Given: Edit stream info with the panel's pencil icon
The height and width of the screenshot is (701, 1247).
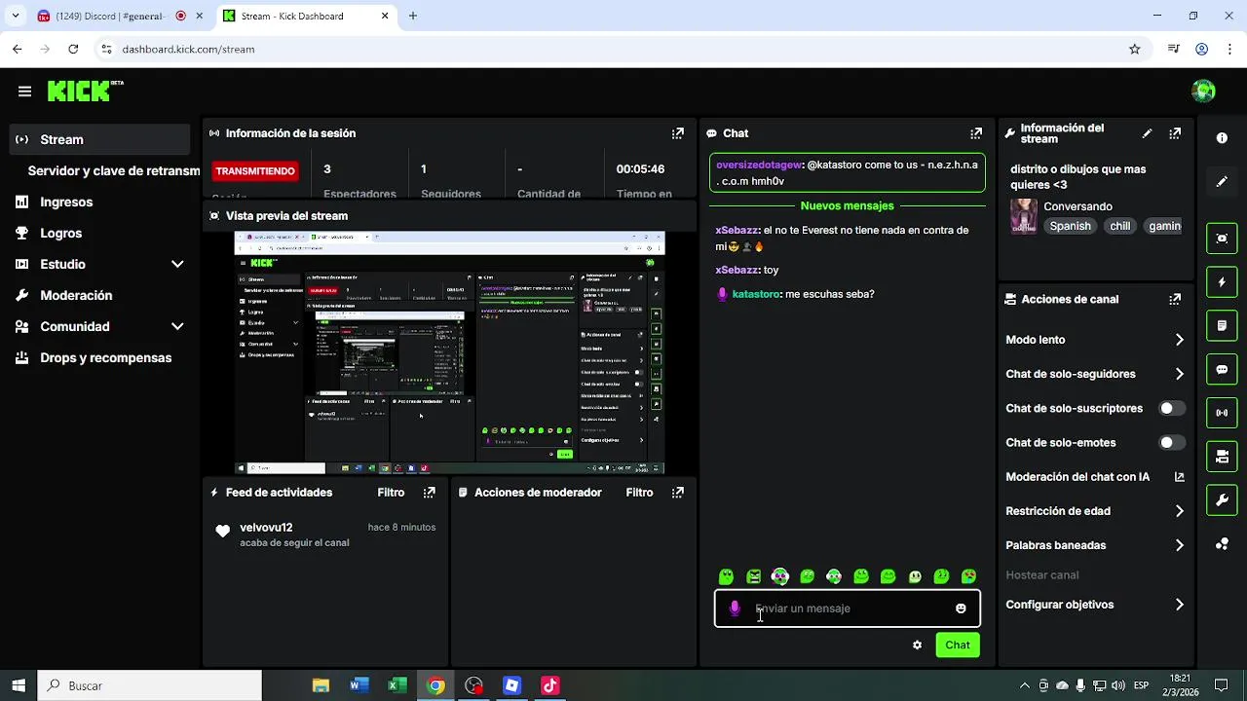Looking at the screenshot, I should [1147, 133].
